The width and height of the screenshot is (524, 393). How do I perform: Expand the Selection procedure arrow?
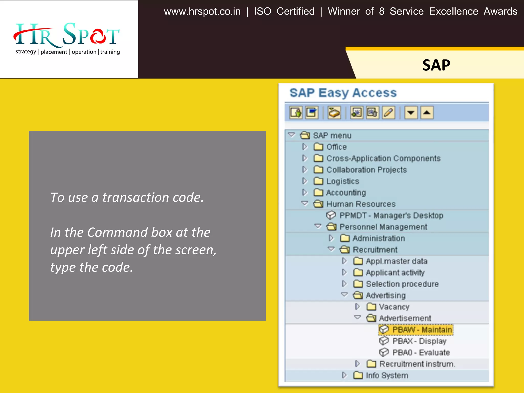(344, 283)
